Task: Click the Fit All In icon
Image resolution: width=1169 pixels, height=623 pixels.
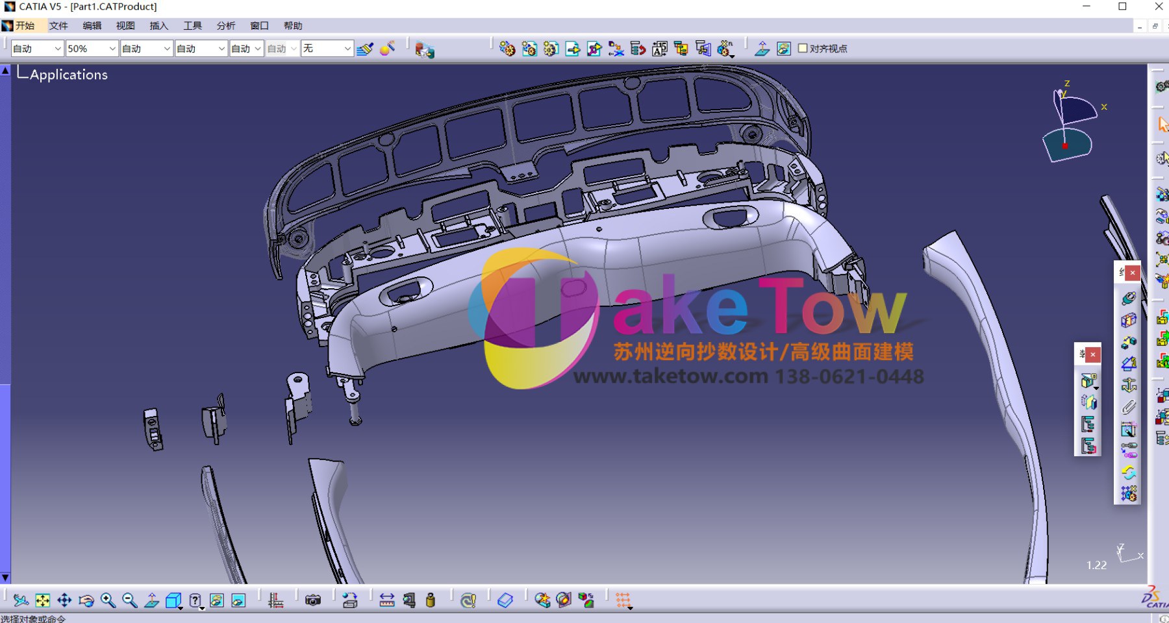Action: pyautogui.click(x=43, y=600)
